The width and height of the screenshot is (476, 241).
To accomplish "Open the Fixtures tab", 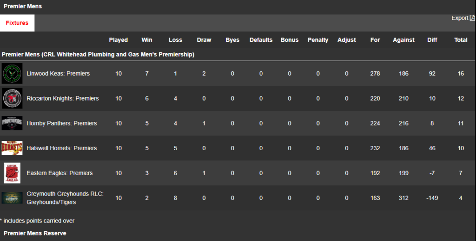I will 17,23.
